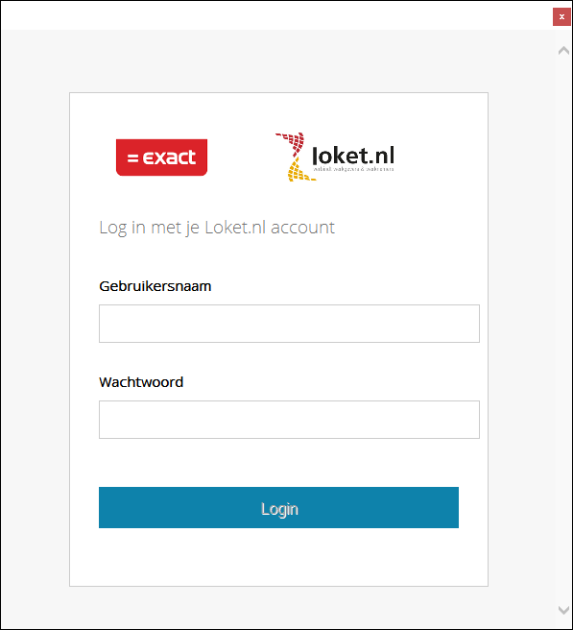Focus the Wachtwoord password field
Image resolution: width=573 pixels, height=630 pixels.
click(x=289, y=420)
